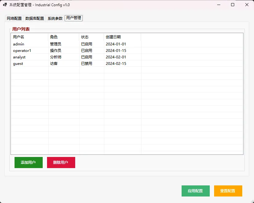
Task: Minimize the configuration window
Action: 218,5
